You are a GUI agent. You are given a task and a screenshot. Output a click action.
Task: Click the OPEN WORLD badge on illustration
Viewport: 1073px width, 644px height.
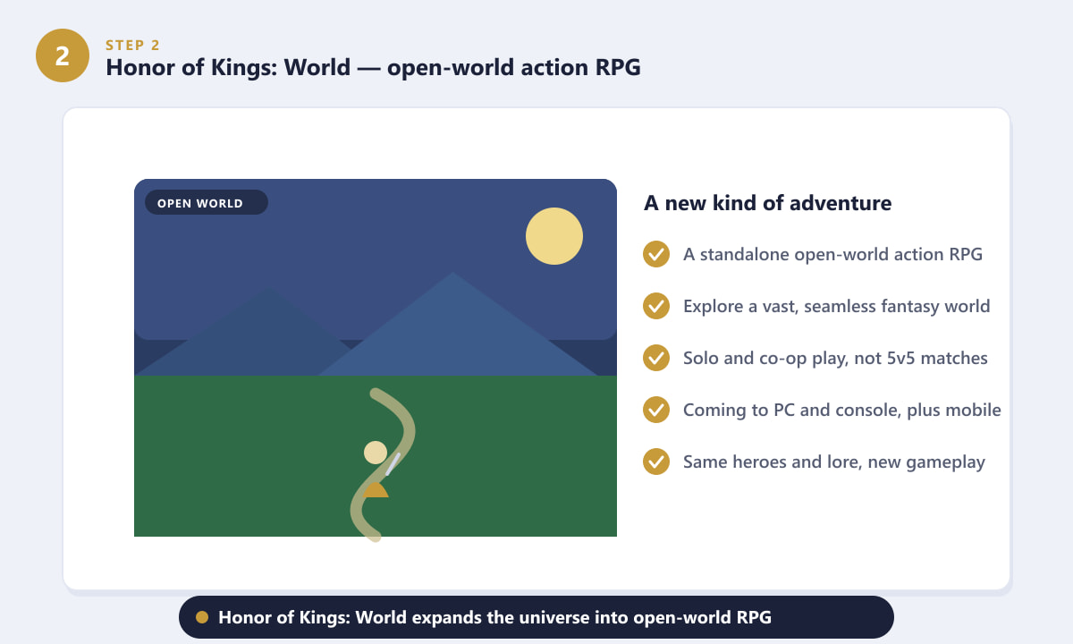(x=207, y=203)
